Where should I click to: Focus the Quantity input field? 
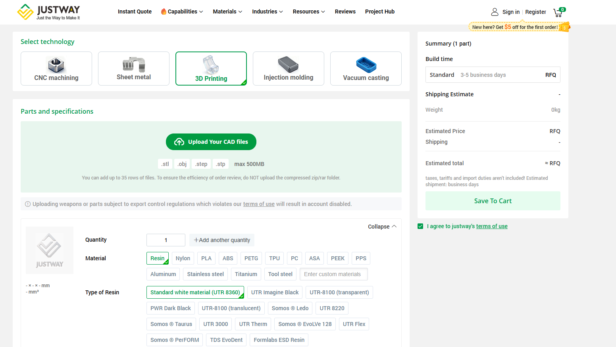[x=166, y=240]
